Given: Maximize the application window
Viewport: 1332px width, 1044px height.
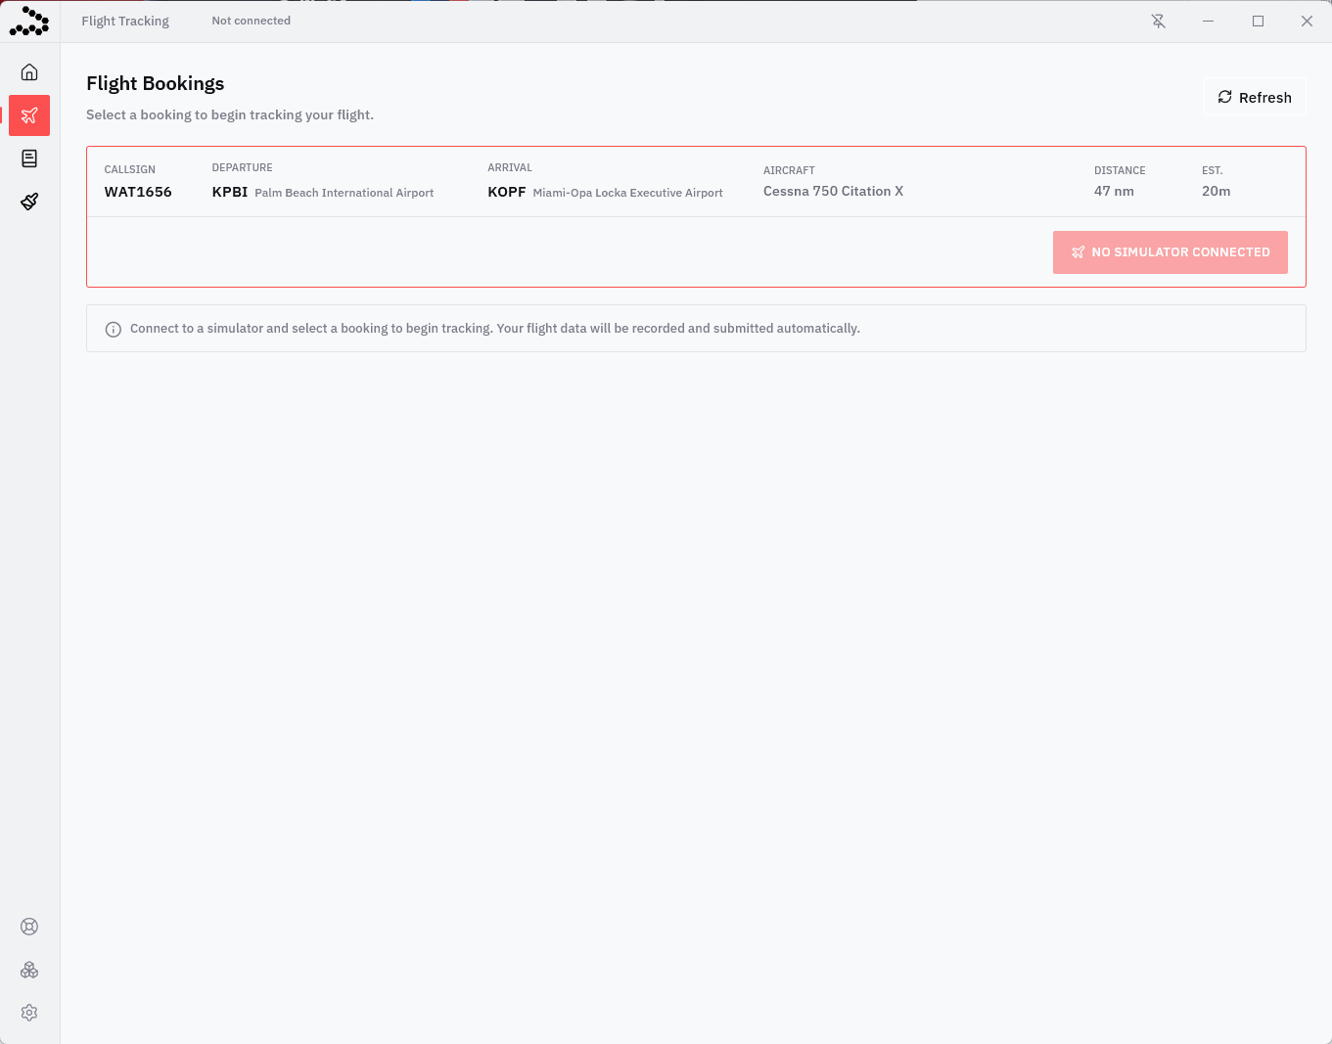Looking at the screenshot, I should point(1259,21).
